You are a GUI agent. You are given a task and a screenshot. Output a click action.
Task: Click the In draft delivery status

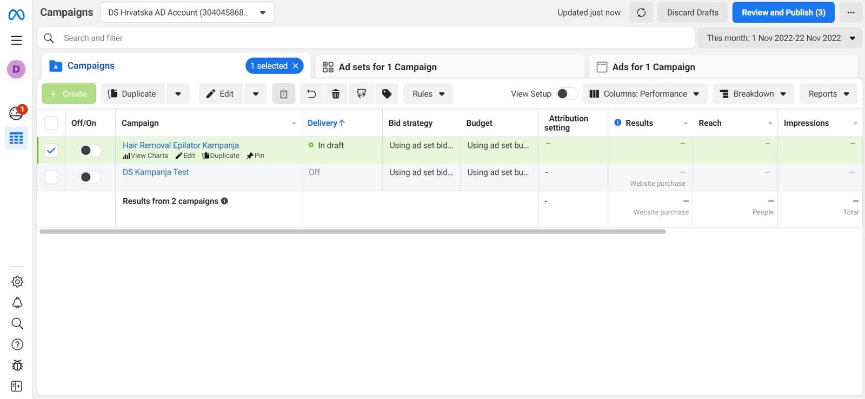(326, 145)
